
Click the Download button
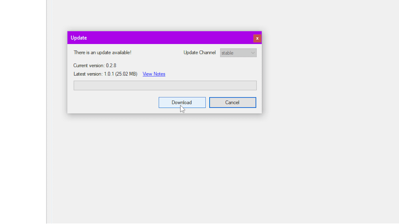182,102
